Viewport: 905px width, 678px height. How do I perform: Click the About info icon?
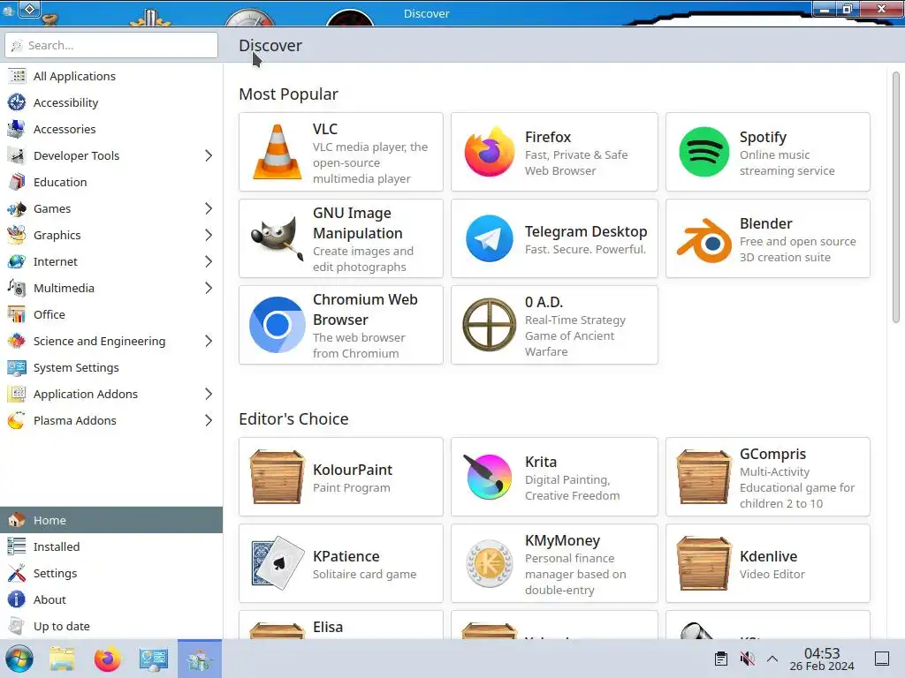(17, 599)
